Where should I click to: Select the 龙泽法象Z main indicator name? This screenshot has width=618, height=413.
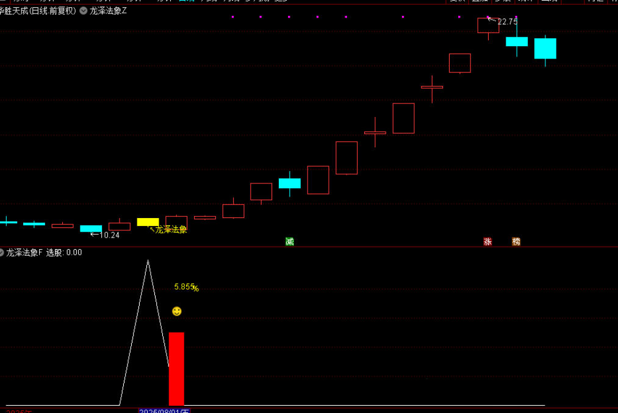[108, 10]
